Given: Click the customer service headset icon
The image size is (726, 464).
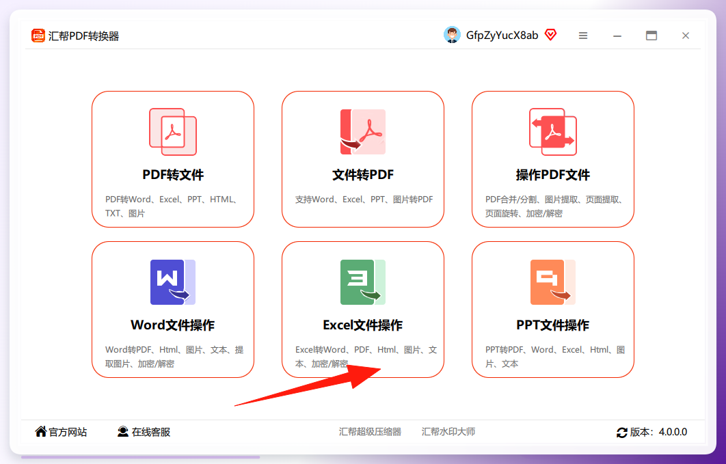Looking at the screenshot, I should (122, 432).
